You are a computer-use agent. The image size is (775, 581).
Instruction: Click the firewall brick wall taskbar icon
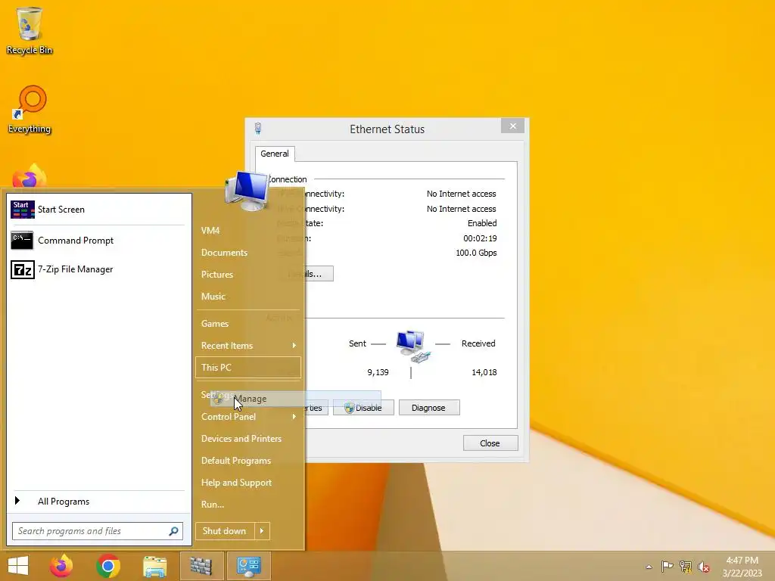tap(201, 566)
